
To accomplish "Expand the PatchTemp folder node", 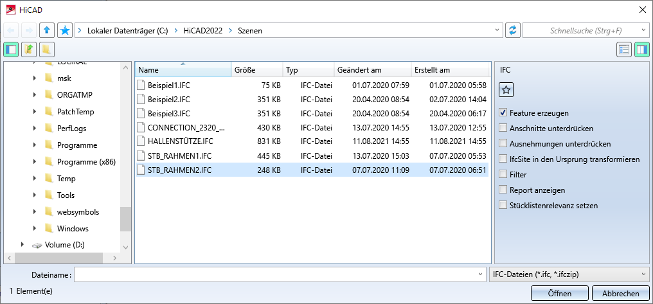I will (34, 112).
